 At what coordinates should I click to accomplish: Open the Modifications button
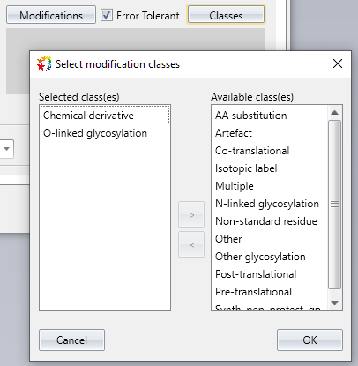point(51,15)
